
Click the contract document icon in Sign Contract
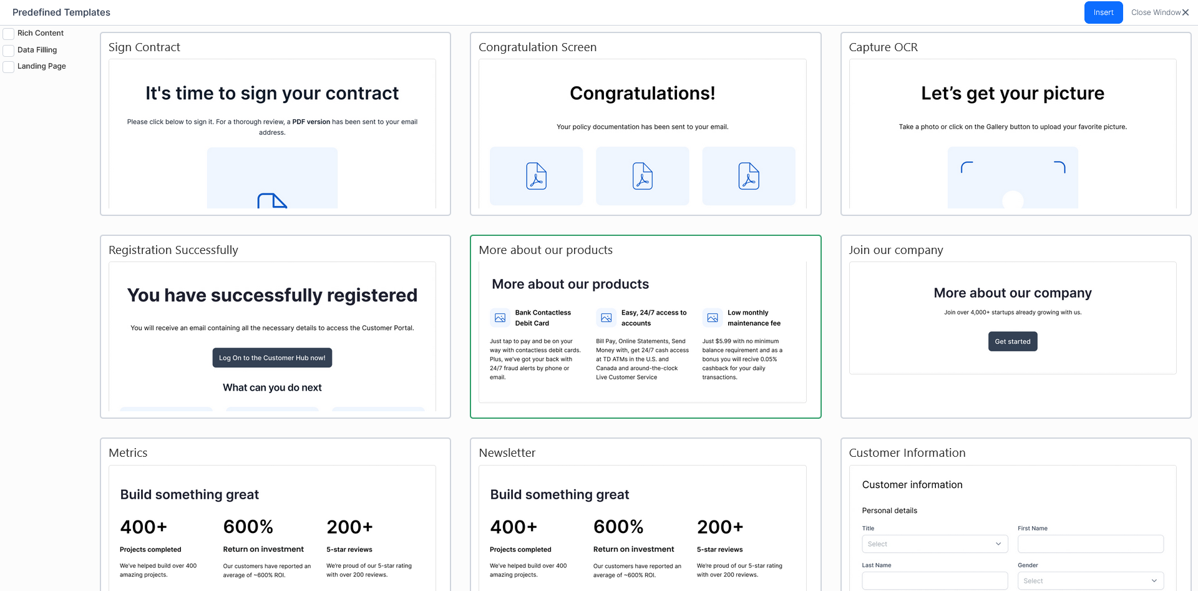pyautogui.click(x=272, y=200)
